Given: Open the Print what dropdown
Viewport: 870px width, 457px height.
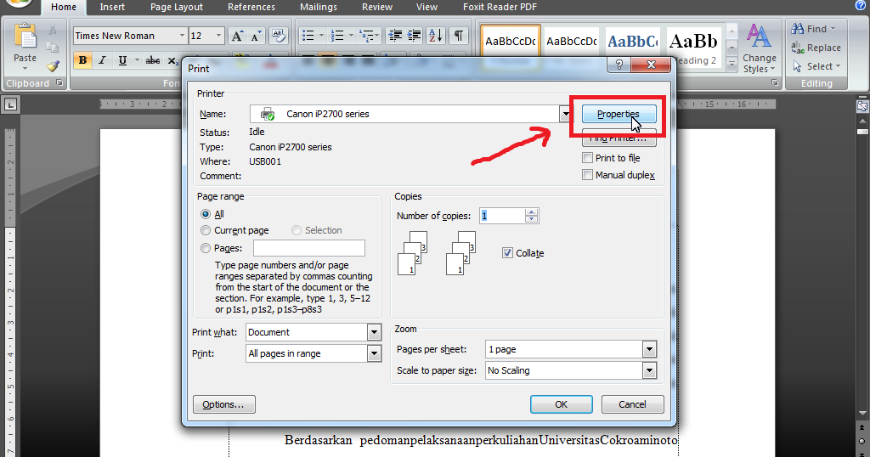Looking at the screenshot, I should point(374,332).
